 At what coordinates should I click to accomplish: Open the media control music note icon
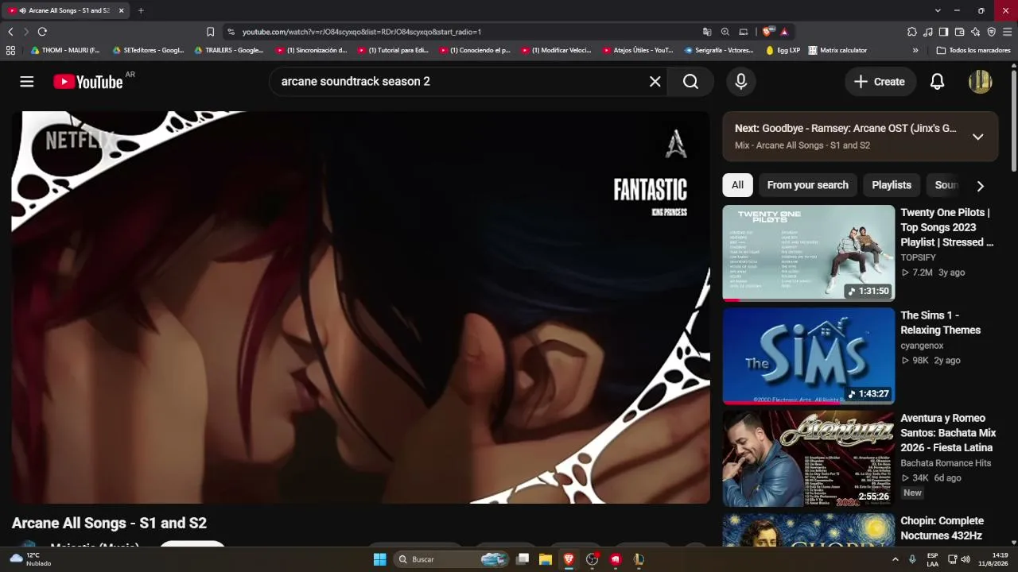tap(928, 32)
